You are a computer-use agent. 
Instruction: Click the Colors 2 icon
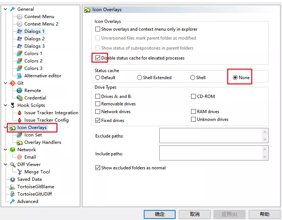[20, 61]
